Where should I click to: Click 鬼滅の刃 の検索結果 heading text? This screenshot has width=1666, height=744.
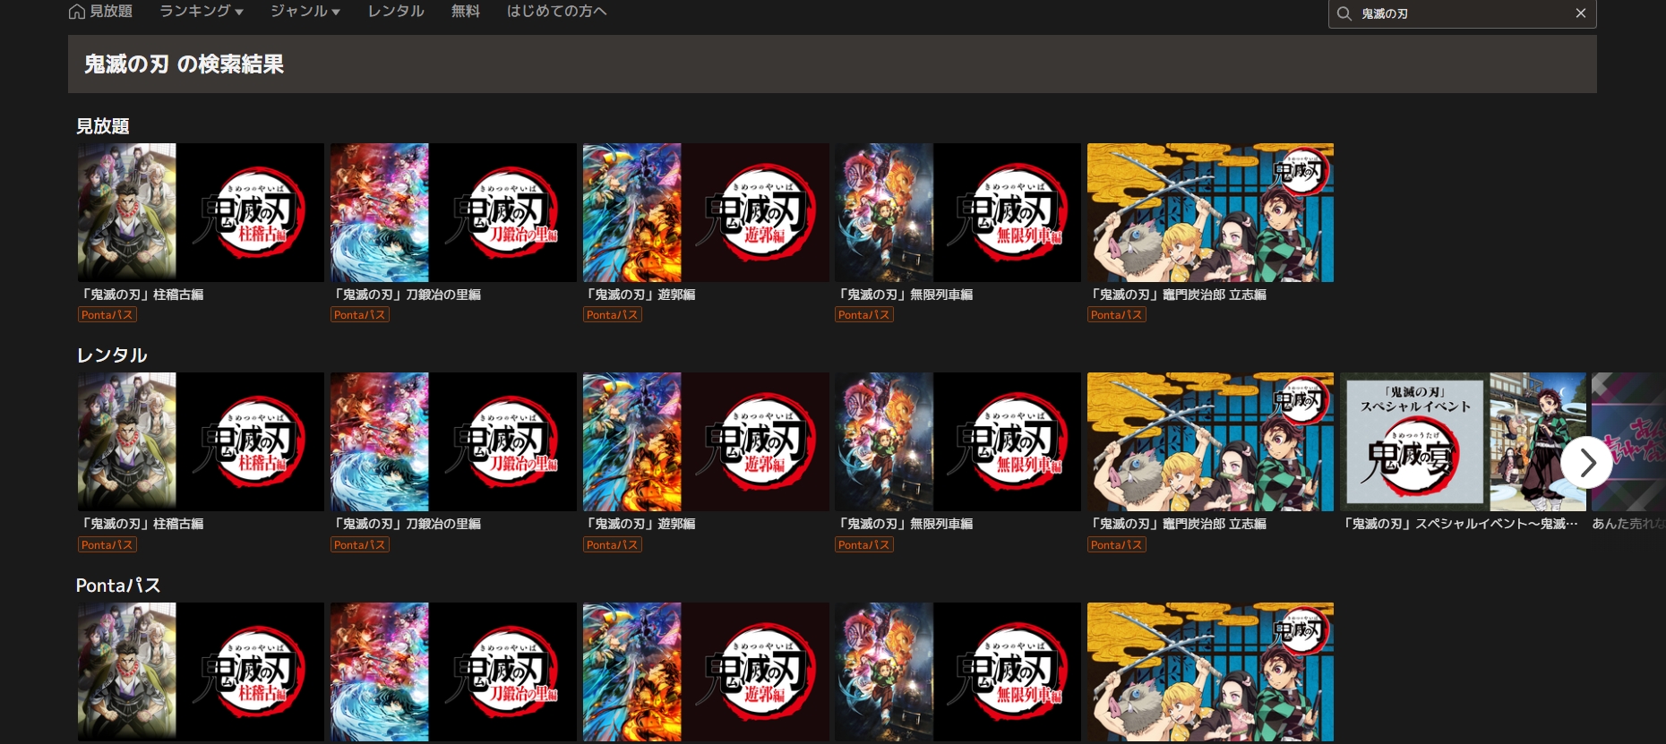tap(184, 64)
